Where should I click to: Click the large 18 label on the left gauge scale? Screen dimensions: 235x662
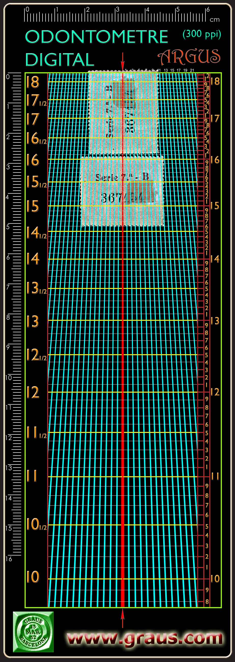click(33, 82)
